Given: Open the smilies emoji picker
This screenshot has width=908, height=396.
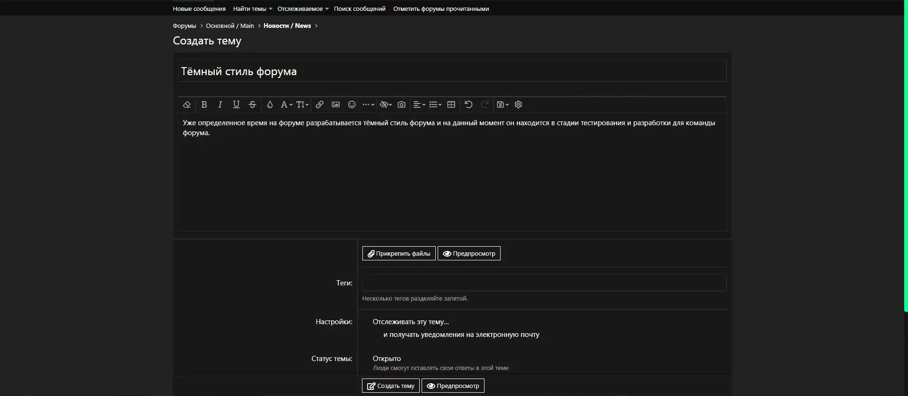Looking at the screenshot, I should [352, 104].
